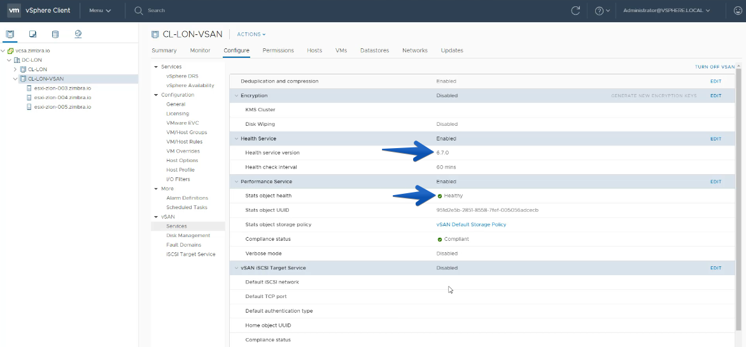This screenshot has width=746, height=347.
Task: Click the cluster icon beside CL-LON-VSAN title
Action: coord(155,34)
